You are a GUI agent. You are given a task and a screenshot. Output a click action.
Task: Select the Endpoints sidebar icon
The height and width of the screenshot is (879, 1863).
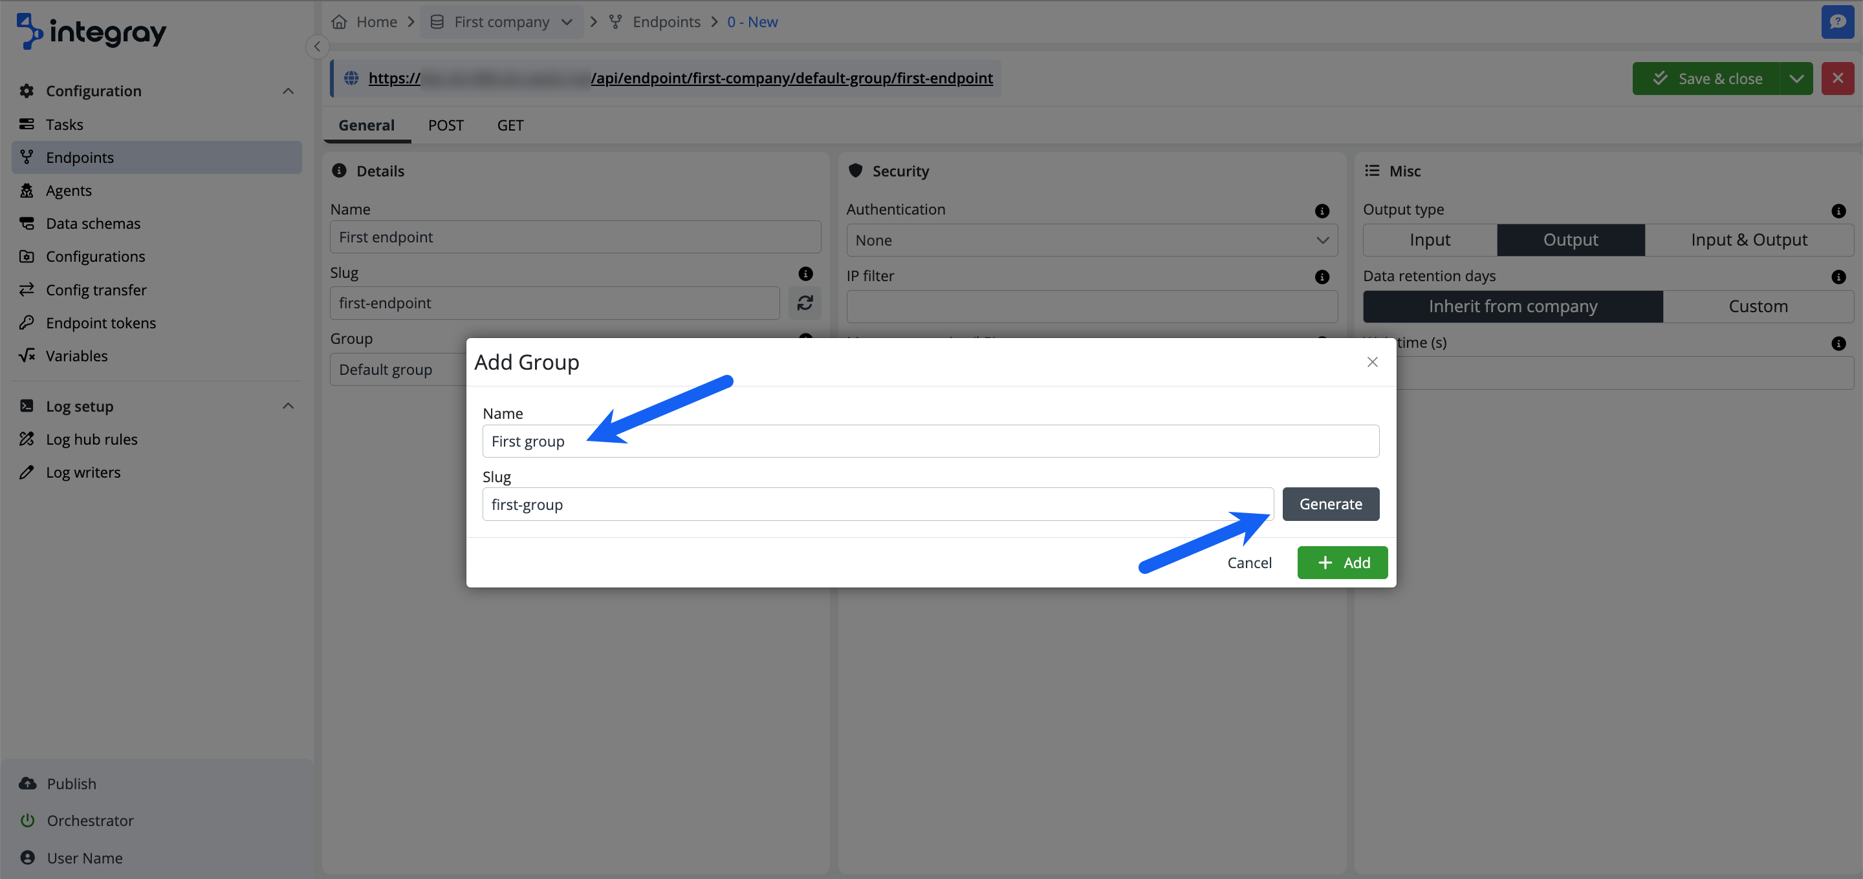pos(27,157)
